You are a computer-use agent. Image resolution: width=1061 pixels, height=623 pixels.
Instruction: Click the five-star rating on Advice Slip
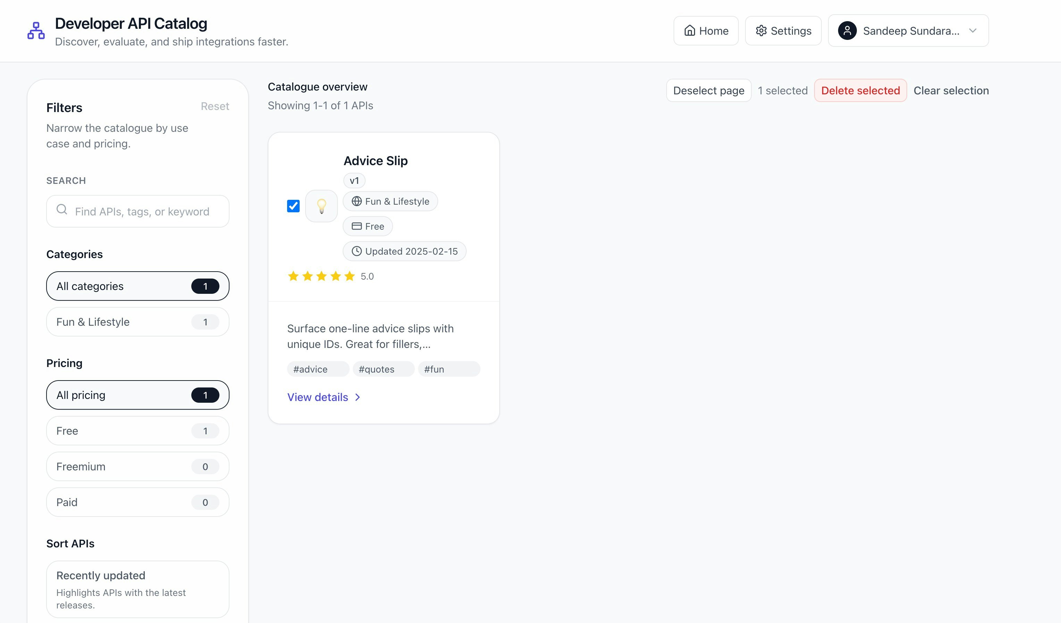[x=321, y=276]
